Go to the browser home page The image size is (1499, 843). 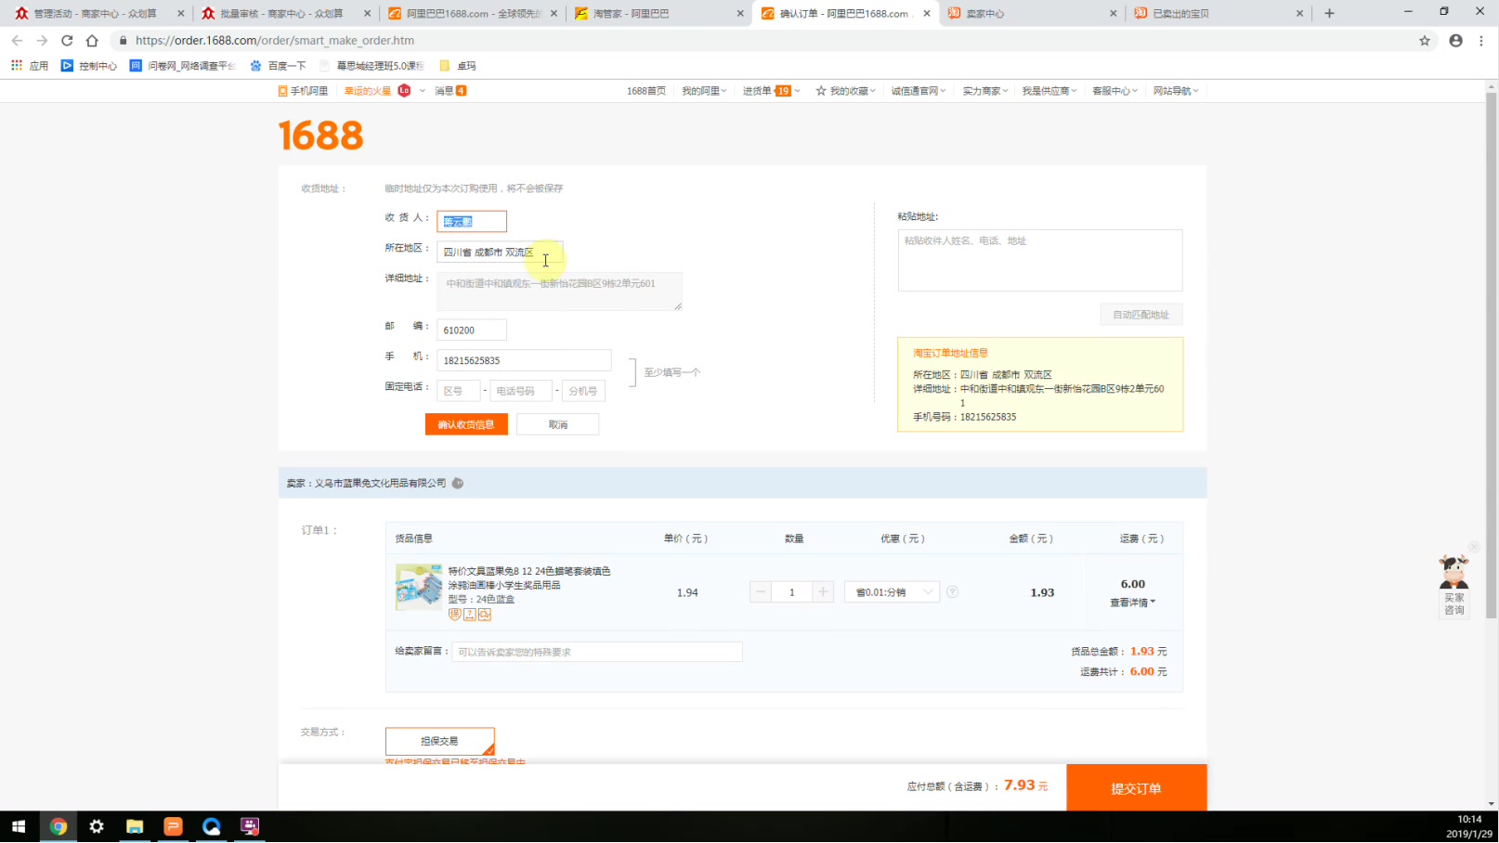click(x=92, y=41)
